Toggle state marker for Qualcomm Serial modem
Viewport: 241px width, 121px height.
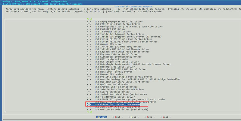(89, 84)
